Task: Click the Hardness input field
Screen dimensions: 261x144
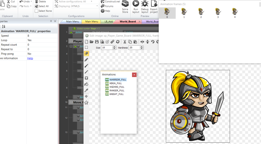Action: pyautogui.click(x=134, y=48)
